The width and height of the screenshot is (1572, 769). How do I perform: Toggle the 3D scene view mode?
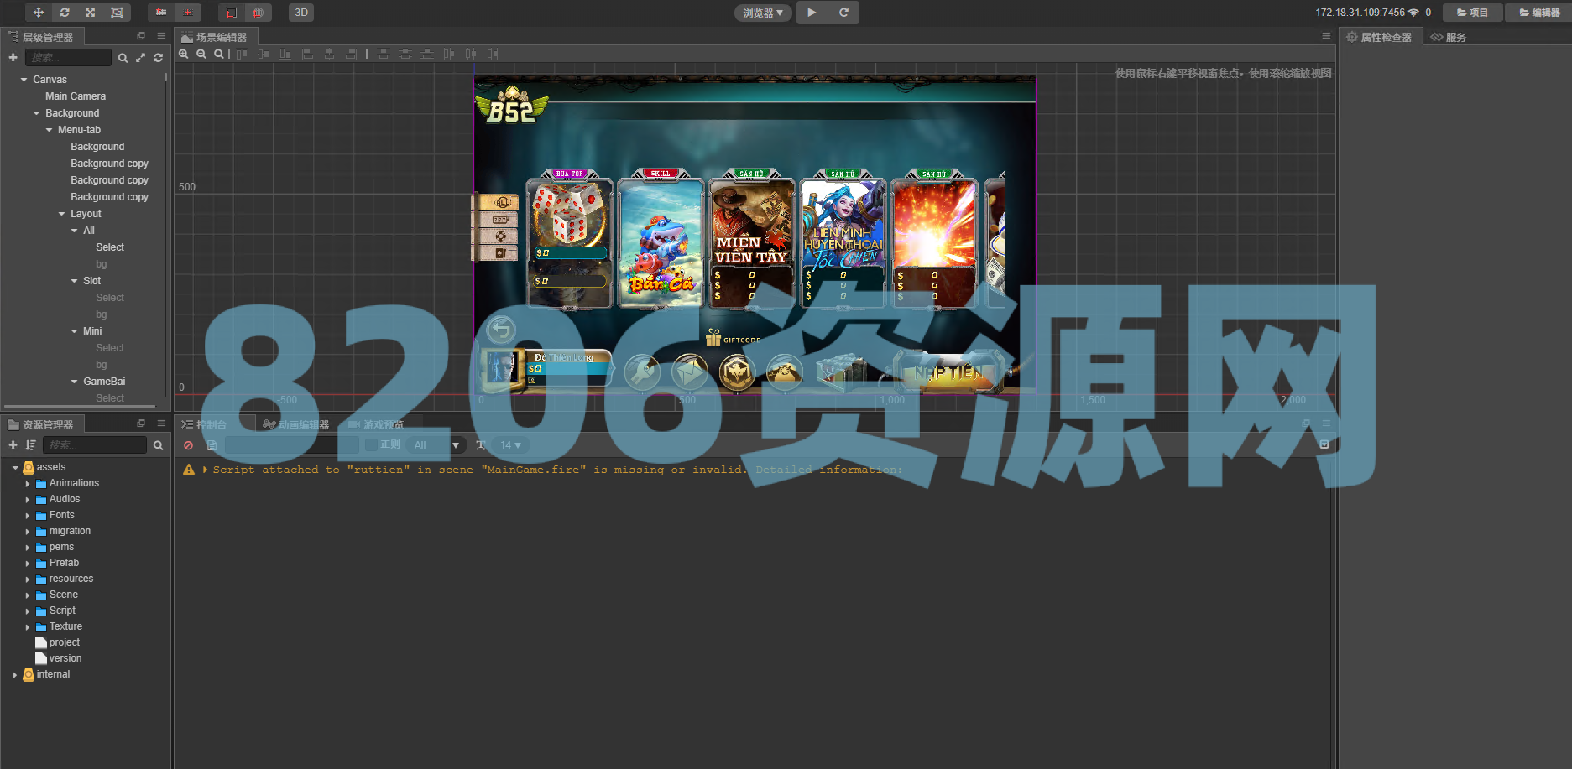coord(300,13)
